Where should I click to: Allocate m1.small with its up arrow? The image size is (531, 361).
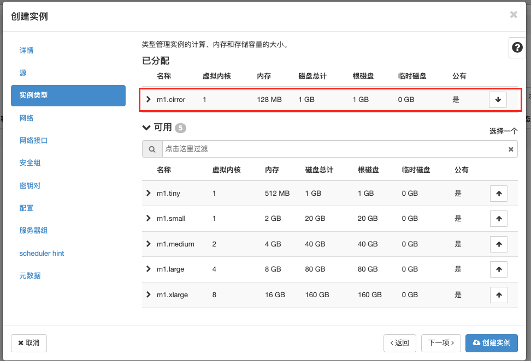[499, 219]
